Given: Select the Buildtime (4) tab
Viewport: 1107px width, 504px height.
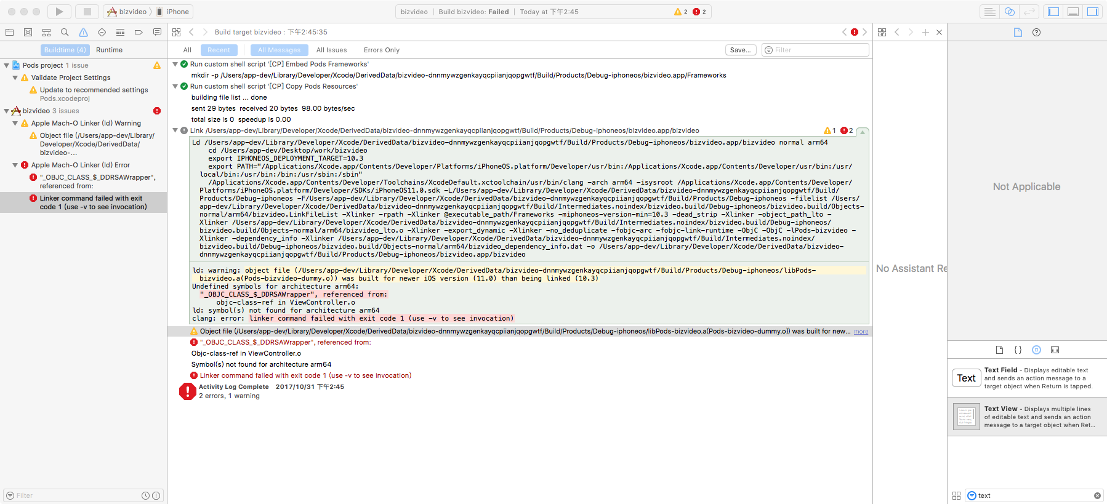Looking at the screenshot, I should click(x=65, y=50).
